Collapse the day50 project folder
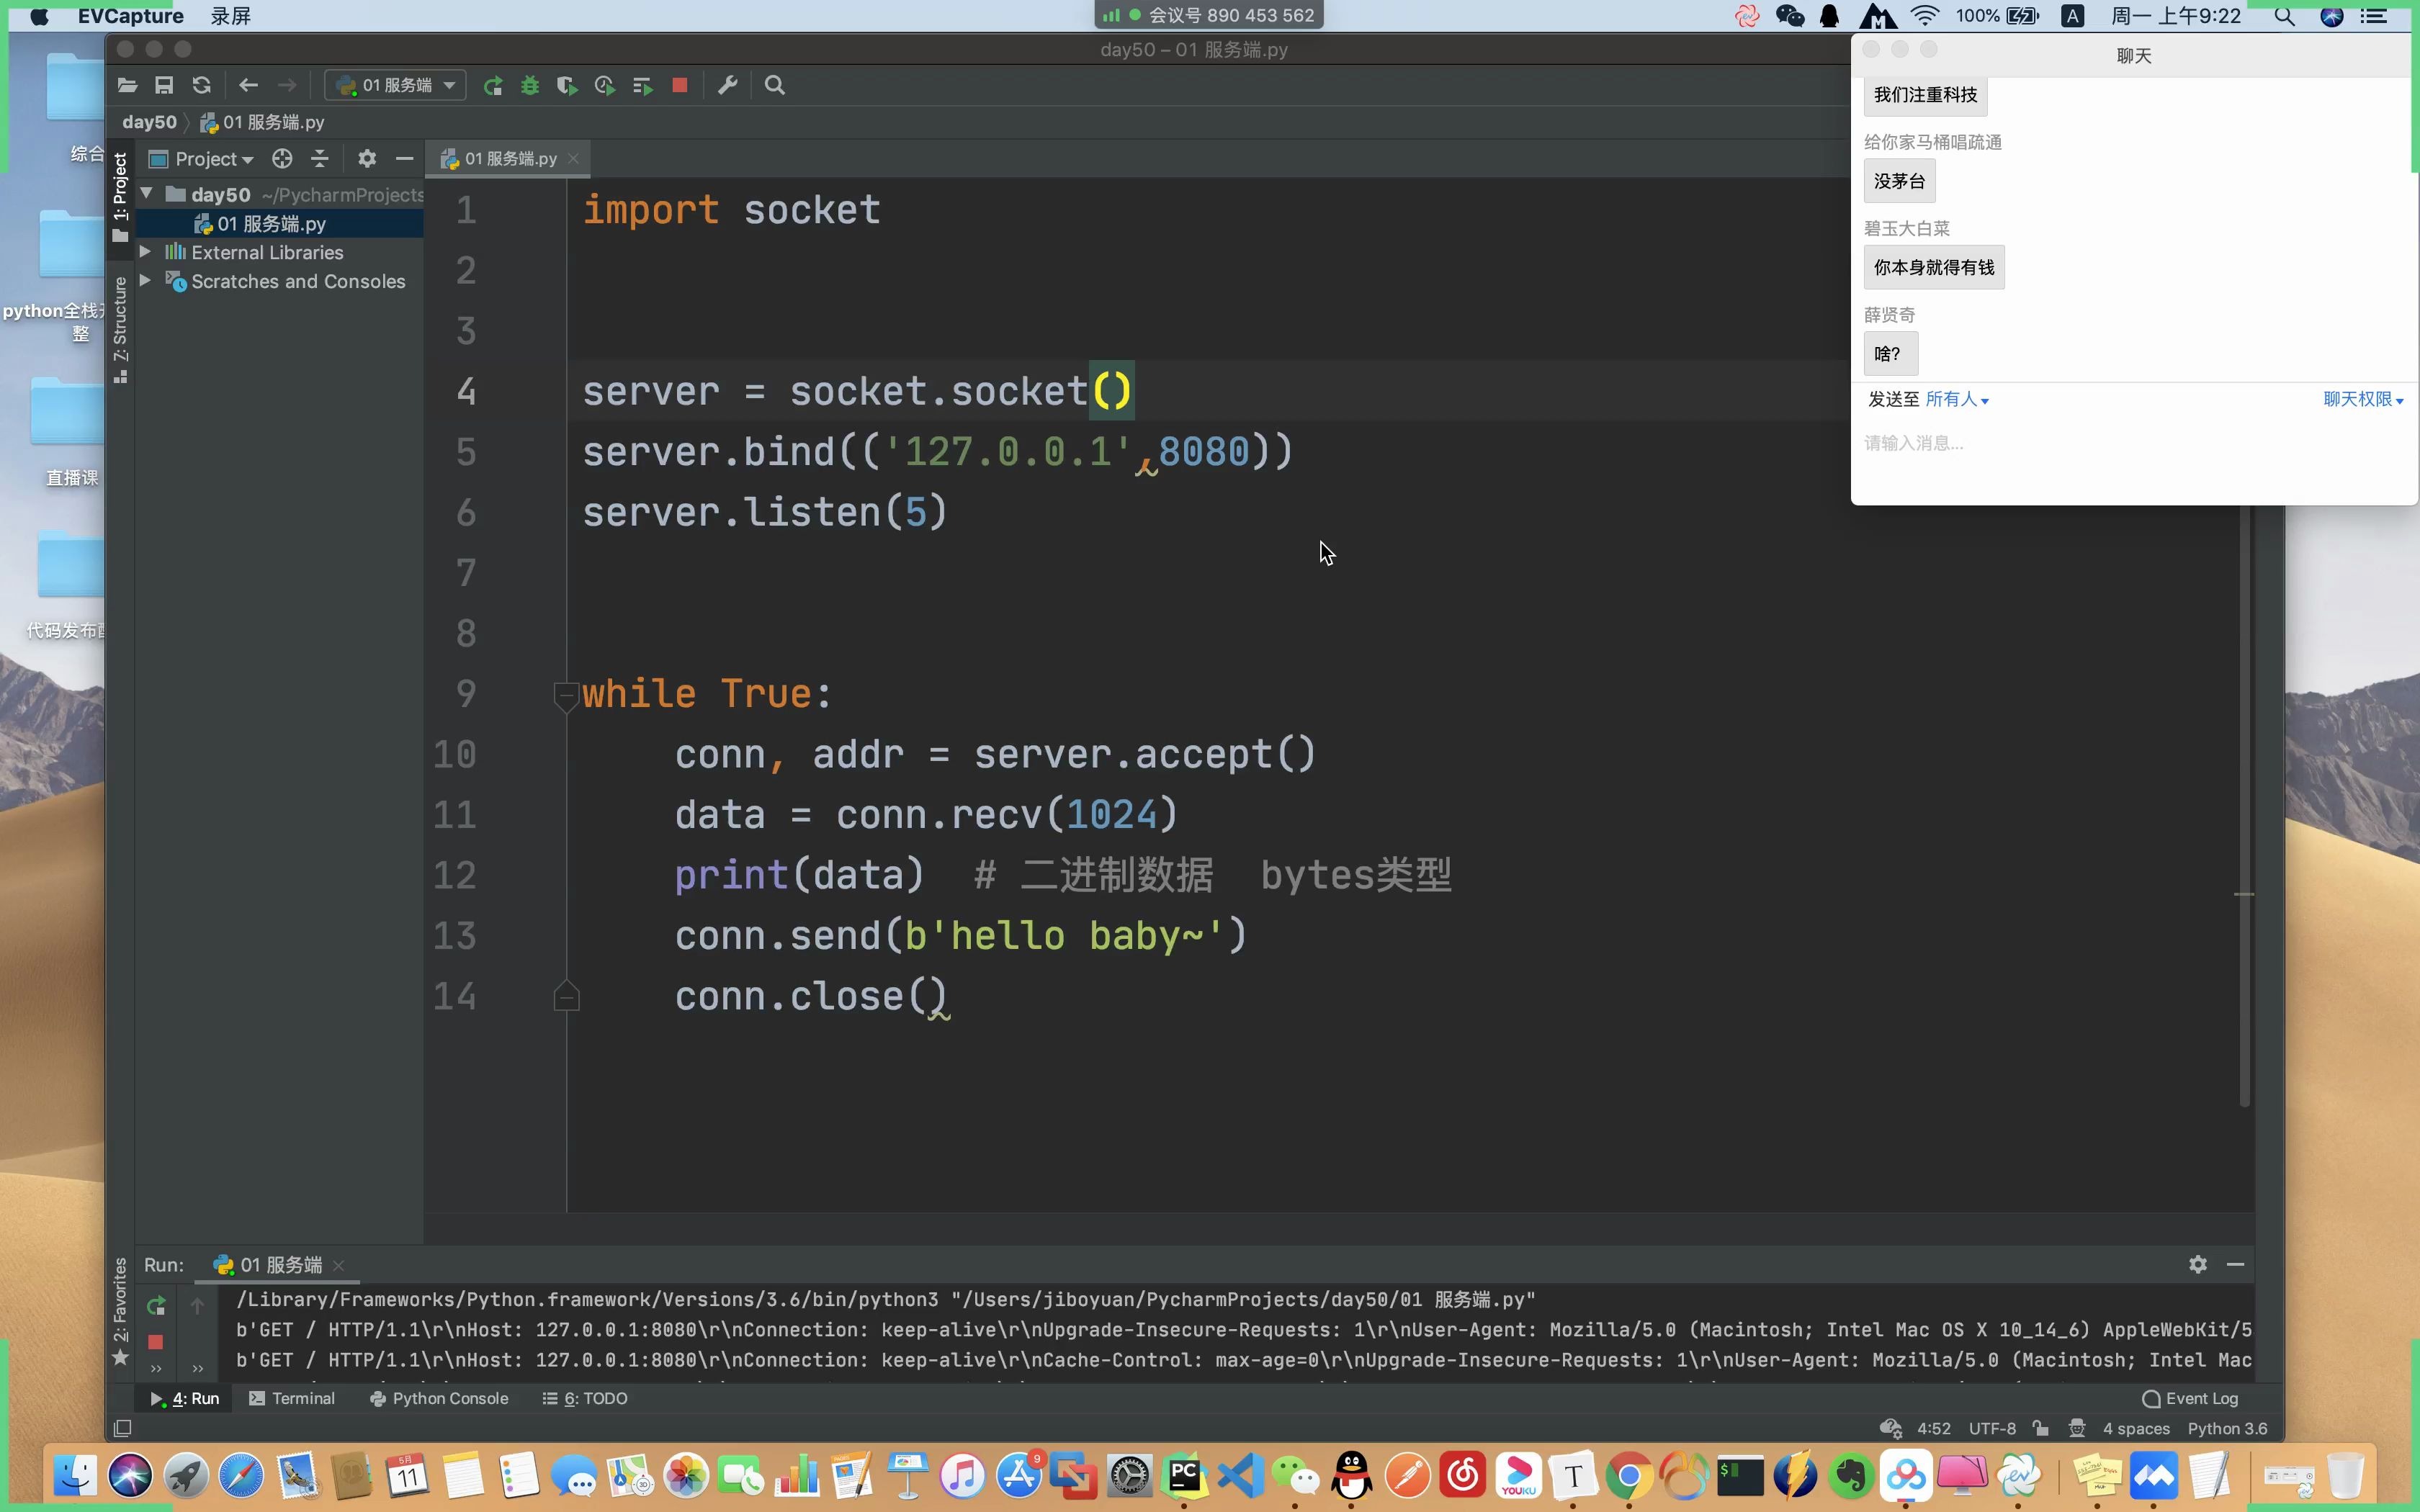The height and width of the screenshot is (1512, 2420). pyautogui.click(x=147, y=194)
